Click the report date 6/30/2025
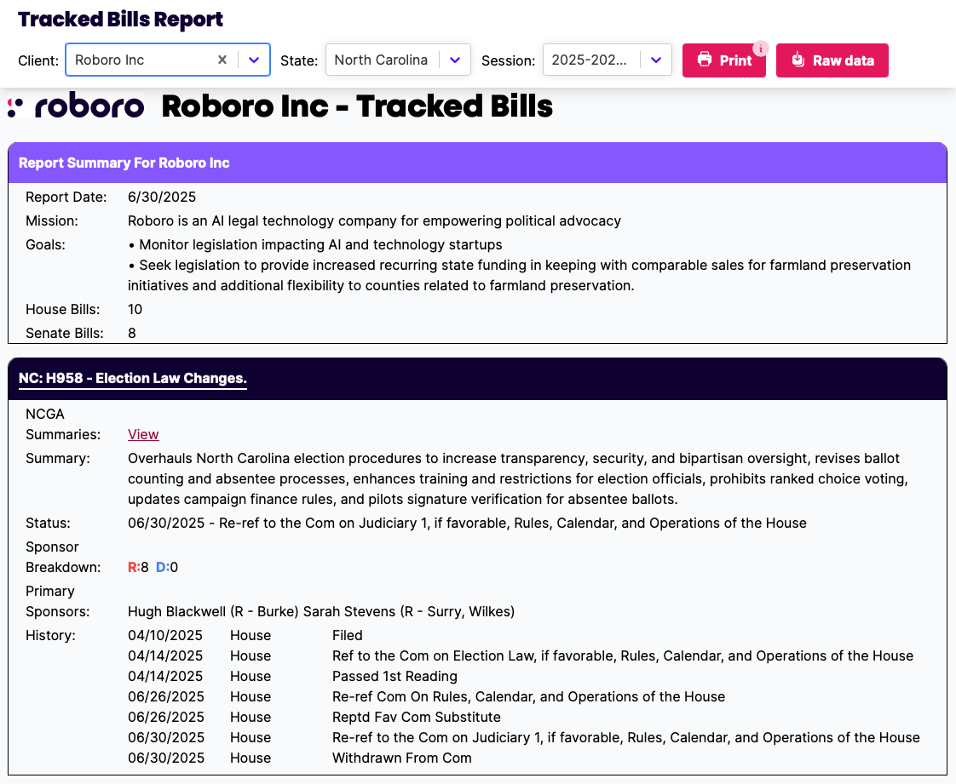The image size is (956, 784). (x=162, y=197)
